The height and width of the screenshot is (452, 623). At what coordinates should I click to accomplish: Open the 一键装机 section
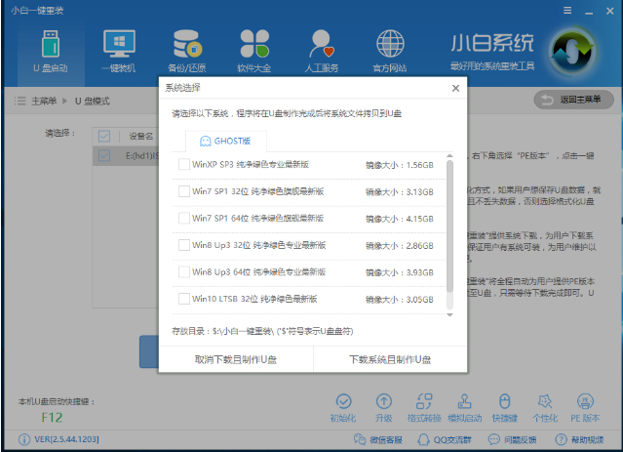(119, 52)
